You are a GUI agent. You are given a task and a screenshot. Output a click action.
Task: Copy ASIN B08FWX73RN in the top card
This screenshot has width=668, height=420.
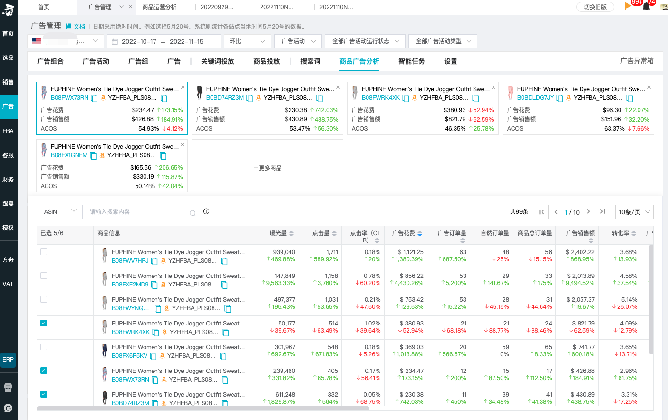94,98
